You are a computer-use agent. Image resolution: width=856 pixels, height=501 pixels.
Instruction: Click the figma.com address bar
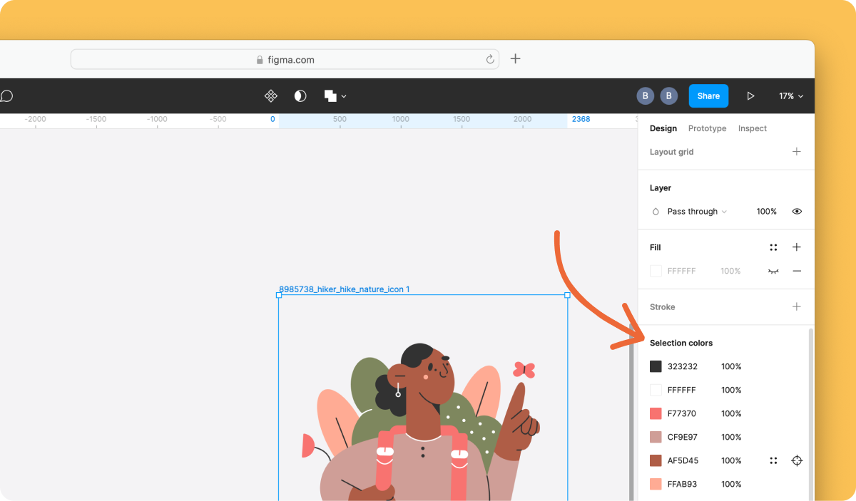click(285, 59)
